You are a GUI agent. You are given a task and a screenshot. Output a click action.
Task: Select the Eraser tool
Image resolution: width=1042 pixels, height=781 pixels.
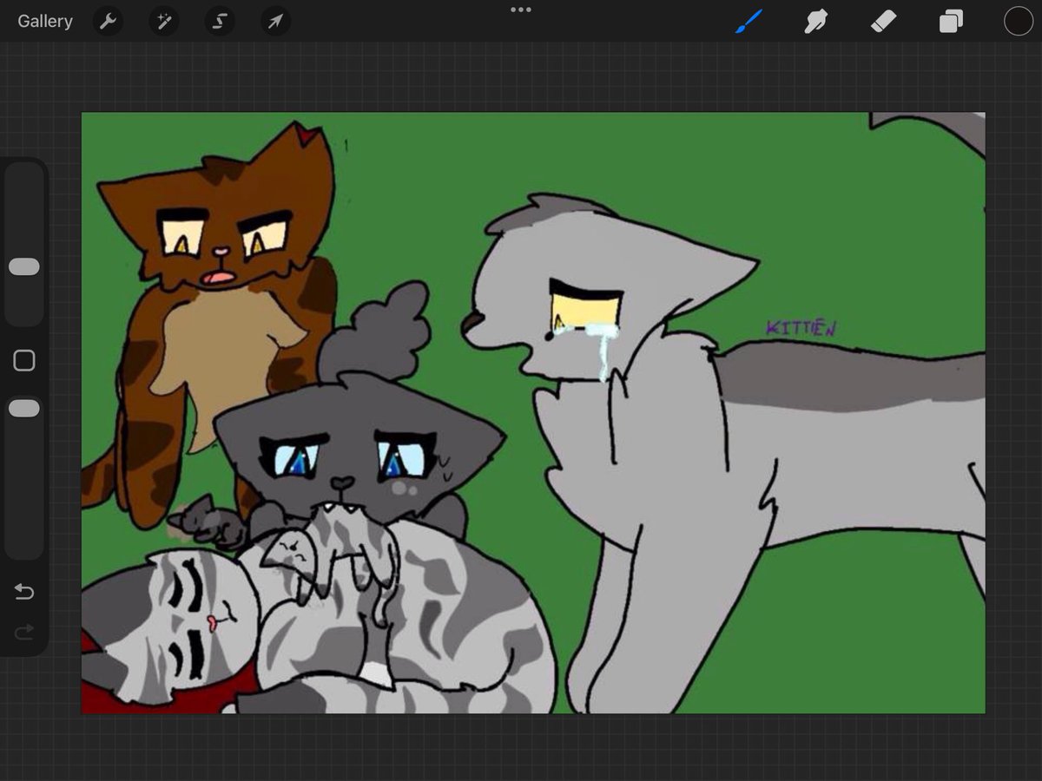click(x=883, y=22)
